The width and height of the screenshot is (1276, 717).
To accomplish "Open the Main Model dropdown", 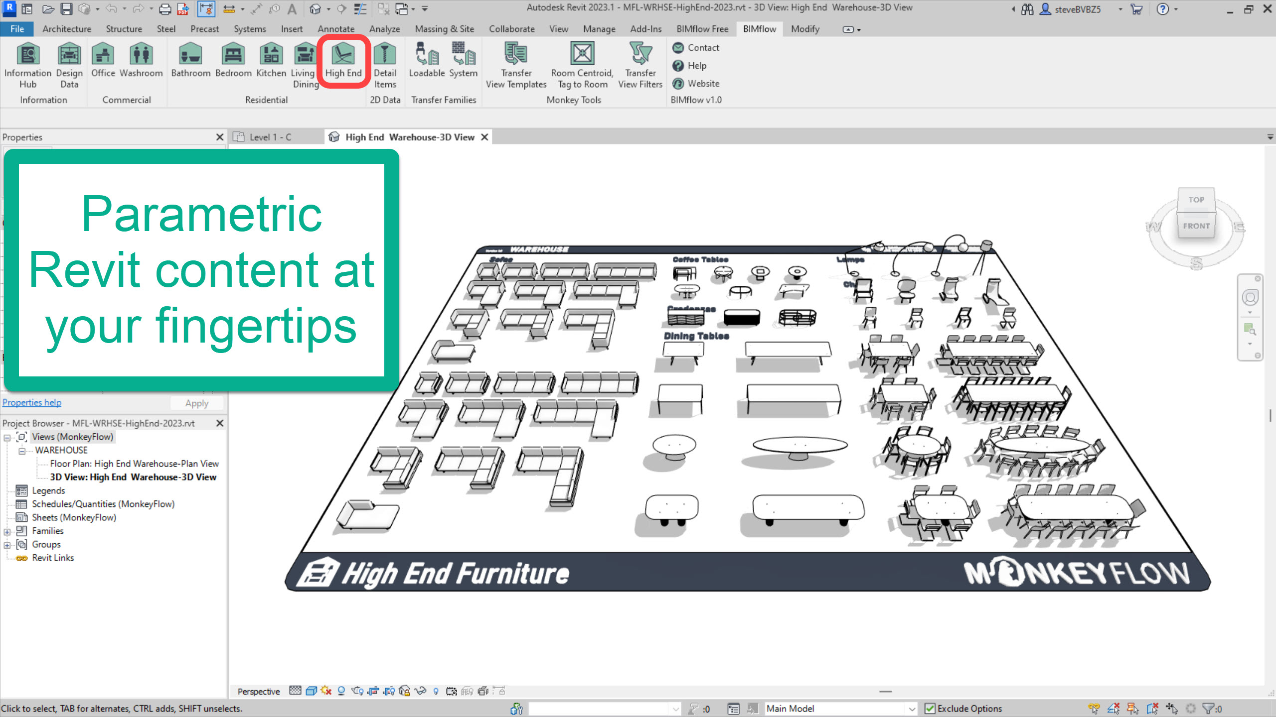I will click(x=912, y=709).
